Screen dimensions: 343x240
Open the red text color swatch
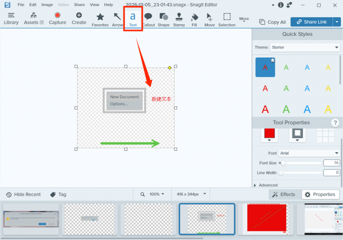[x=269, y=135]
